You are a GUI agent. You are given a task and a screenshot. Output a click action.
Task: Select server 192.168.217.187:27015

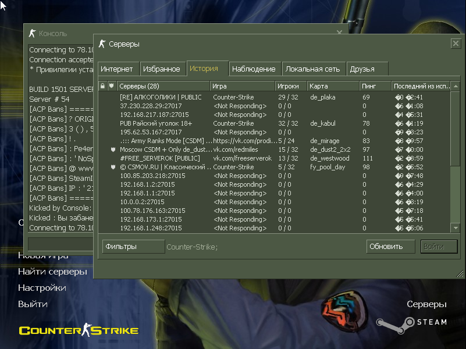click(x=275, y=115)
